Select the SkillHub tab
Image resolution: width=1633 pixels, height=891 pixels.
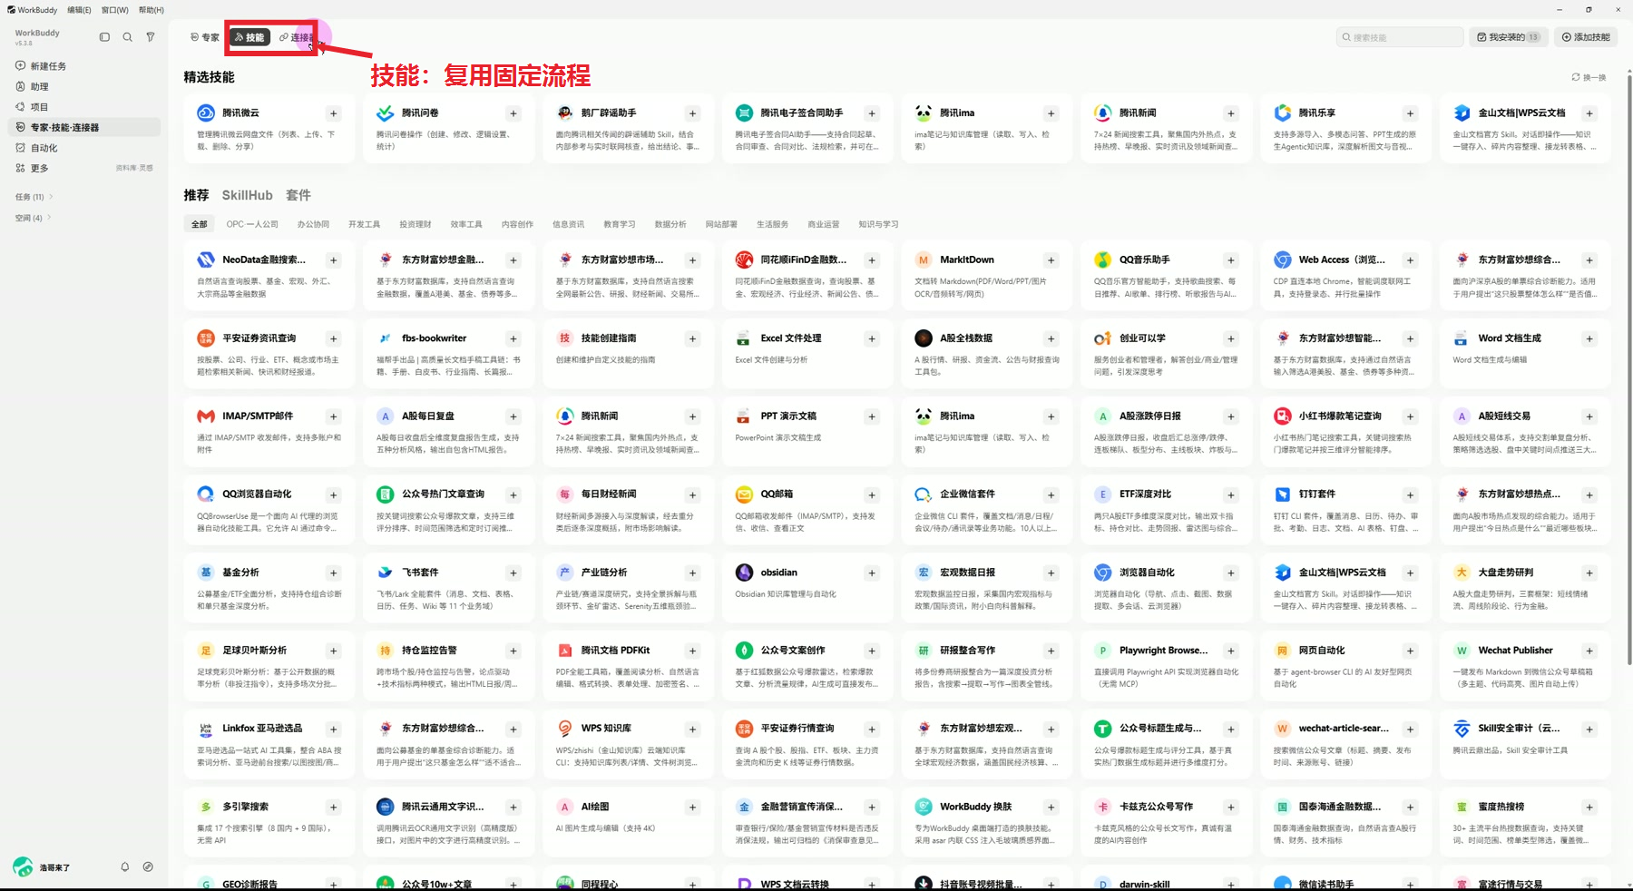(247, 195)
